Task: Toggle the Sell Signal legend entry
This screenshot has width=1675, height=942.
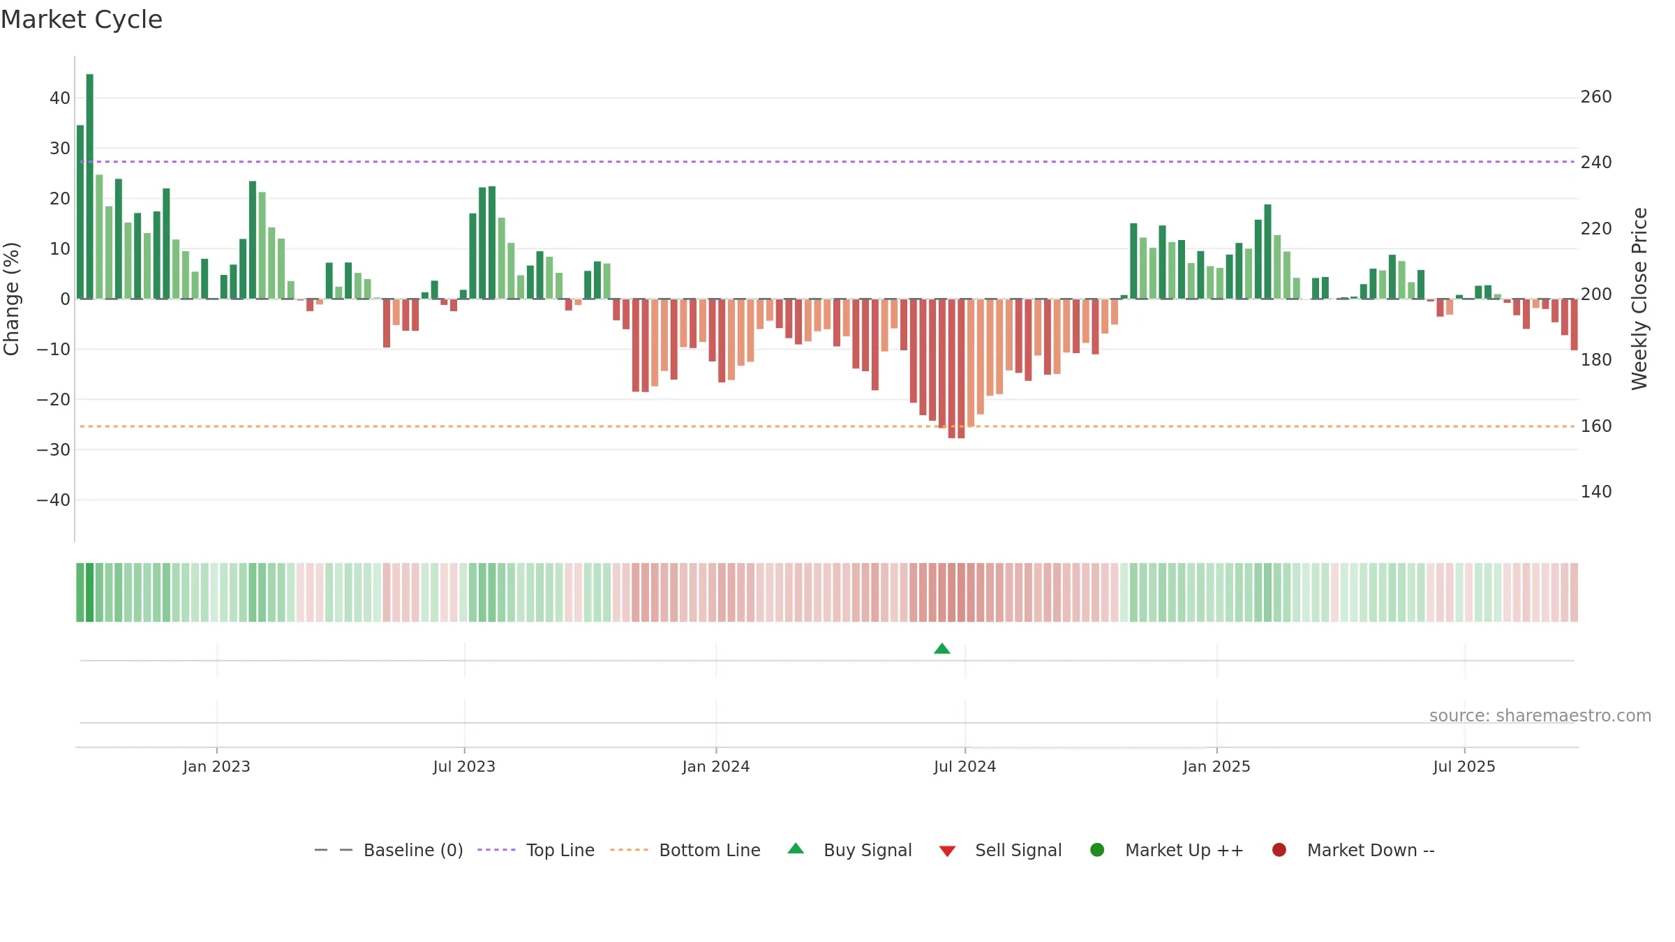Action: (1000, 850)
